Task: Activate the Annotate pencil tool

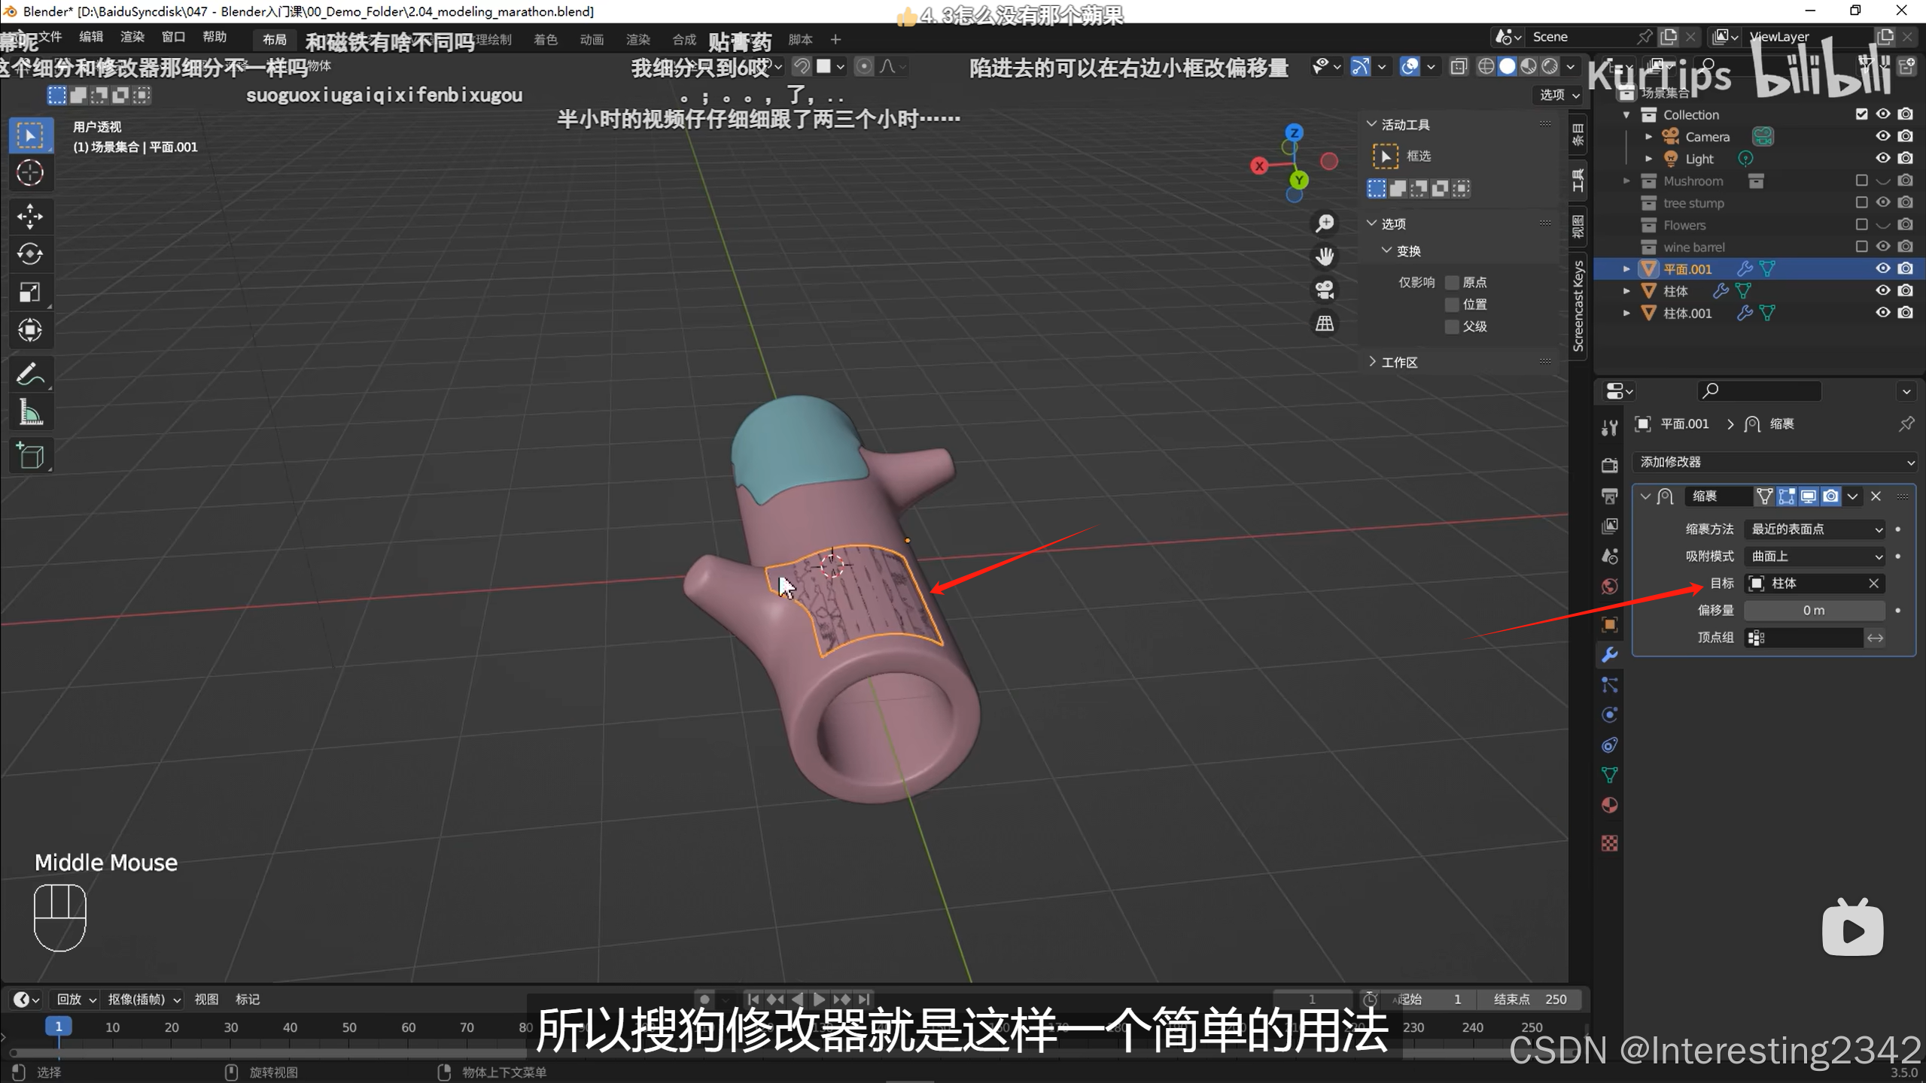Action: point(30,374)
